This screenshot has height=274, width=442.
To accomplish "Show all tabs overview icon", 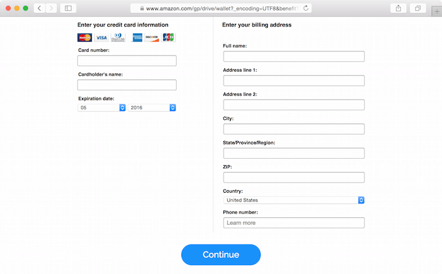I will [418, 8].
